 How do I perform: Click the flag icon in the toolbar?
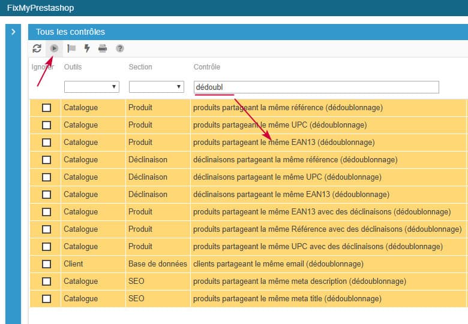click(71, 49)
